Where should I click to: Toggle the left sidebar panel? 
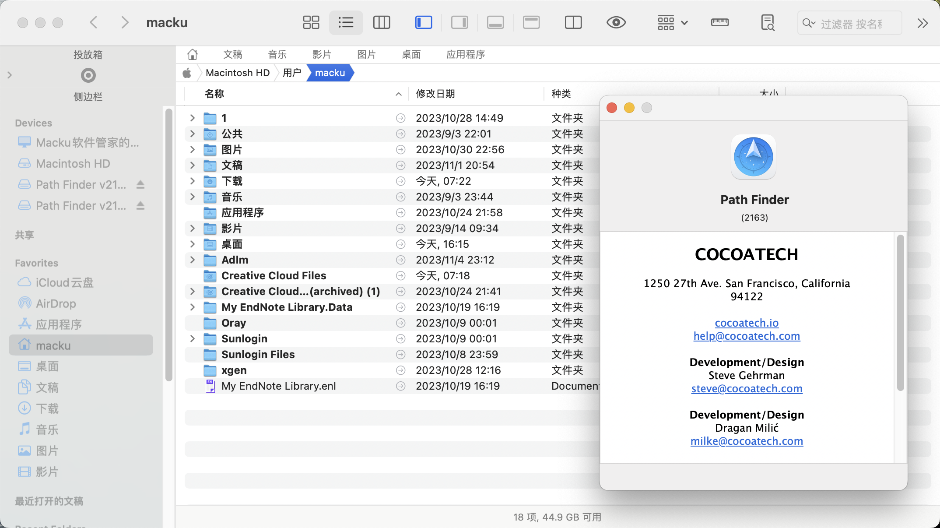[x=424, y=22]
